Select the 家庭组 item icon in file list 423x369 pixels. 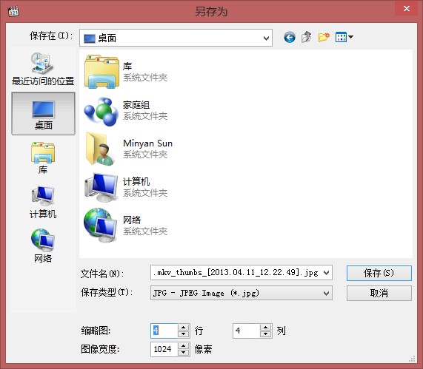[101, 111]
